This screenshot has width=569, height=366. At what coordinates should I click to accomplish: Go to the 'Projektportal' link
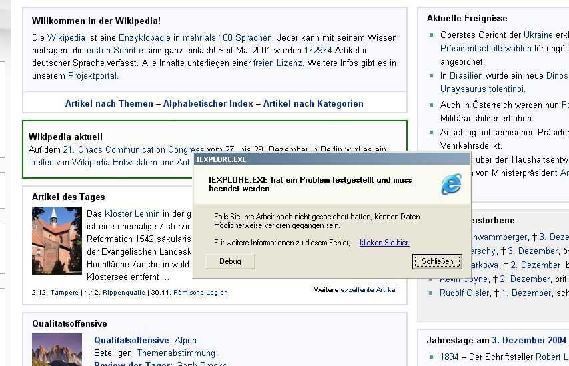tap(93, 76)
